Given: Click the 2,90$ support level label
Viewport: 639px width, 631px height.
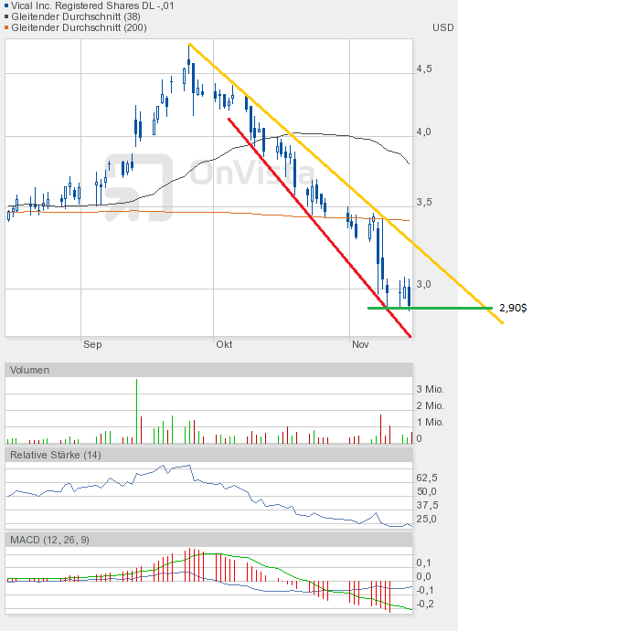Looking at the screenshot, I should [x=513, y=309].
